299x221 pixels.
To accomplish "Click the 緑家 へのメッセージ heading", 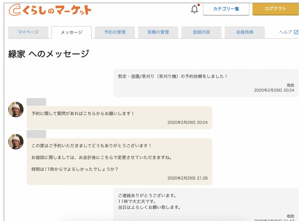I will tap(49, 54).
